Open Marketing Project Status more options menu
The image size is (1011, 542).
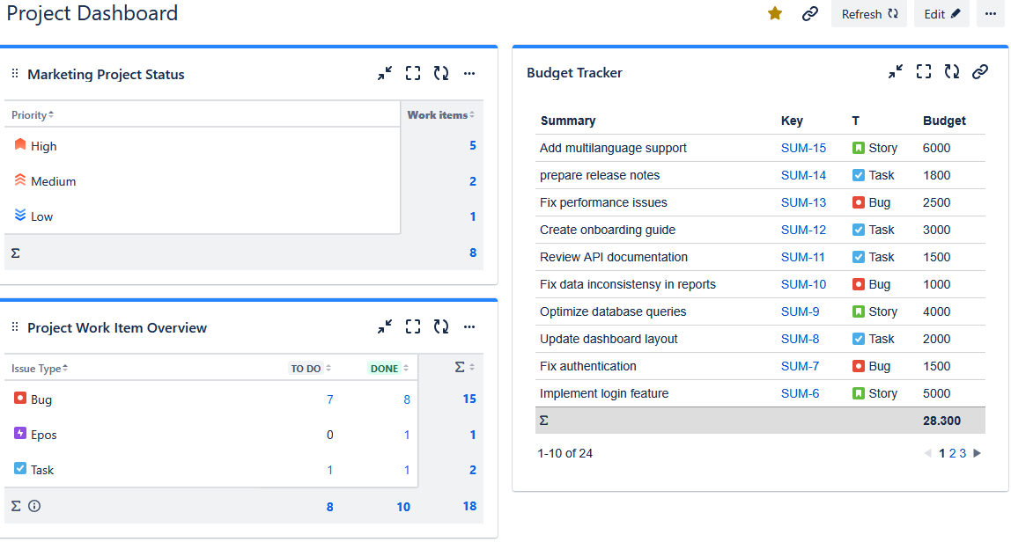tap(469, 74)
